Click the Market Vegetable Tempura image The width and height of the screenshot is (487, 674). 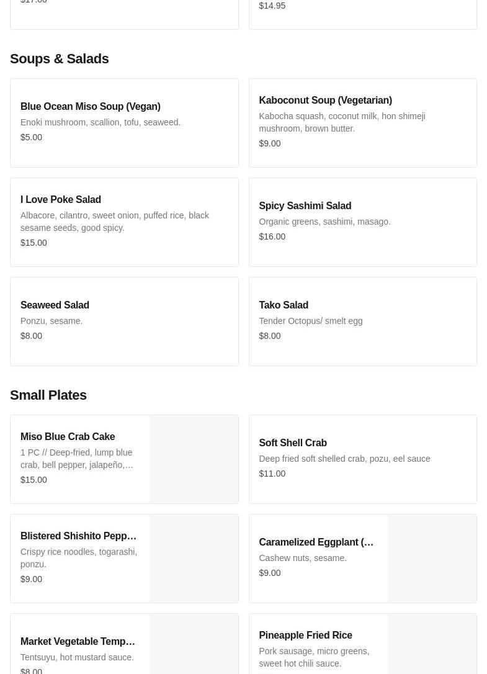coord(194,645)
